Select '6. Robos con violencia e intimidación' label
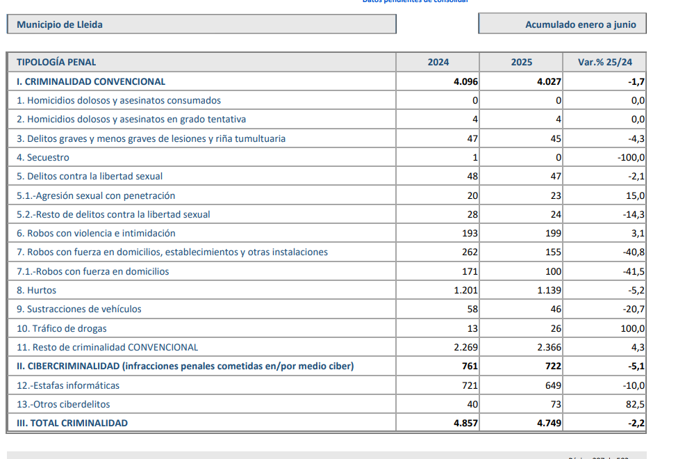 click(x=96, y=233)
